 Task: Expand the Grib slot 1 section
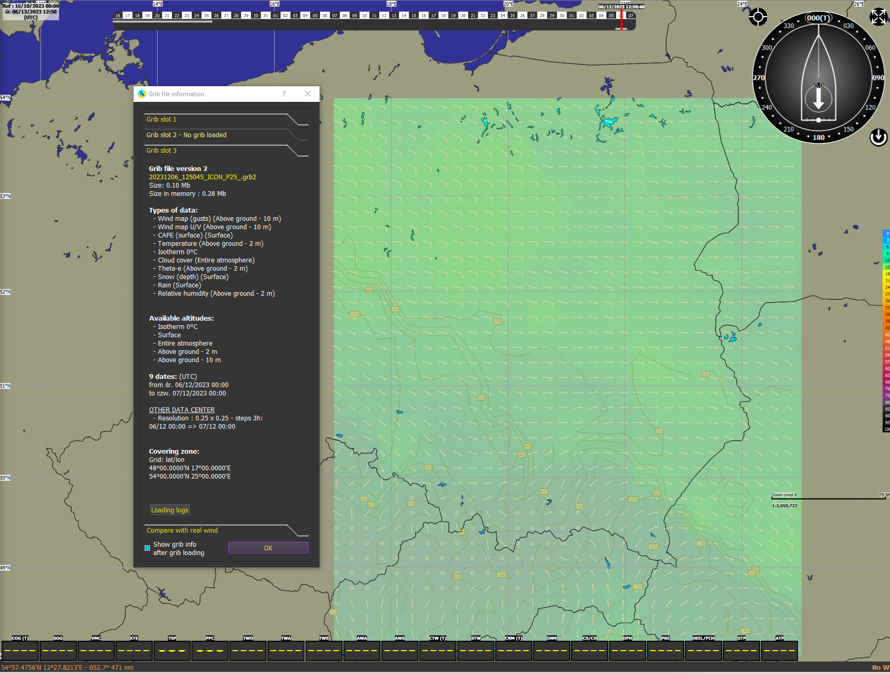pyautogui.click(x=227, y=120)
